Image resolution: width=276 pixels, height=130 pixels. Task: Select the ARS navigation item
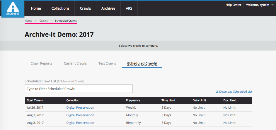pos(129,8)
